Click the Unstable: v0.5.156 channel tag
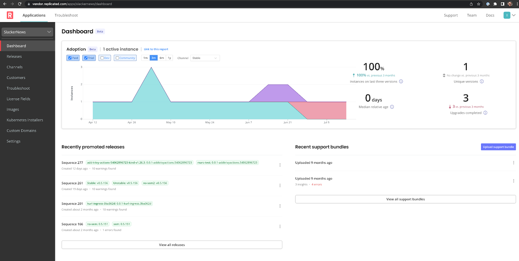Screen dimensions: 519x261 point(125,183)
